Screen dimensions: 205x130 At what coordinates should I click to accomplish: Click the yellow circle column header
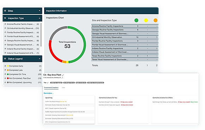[146, 20]
